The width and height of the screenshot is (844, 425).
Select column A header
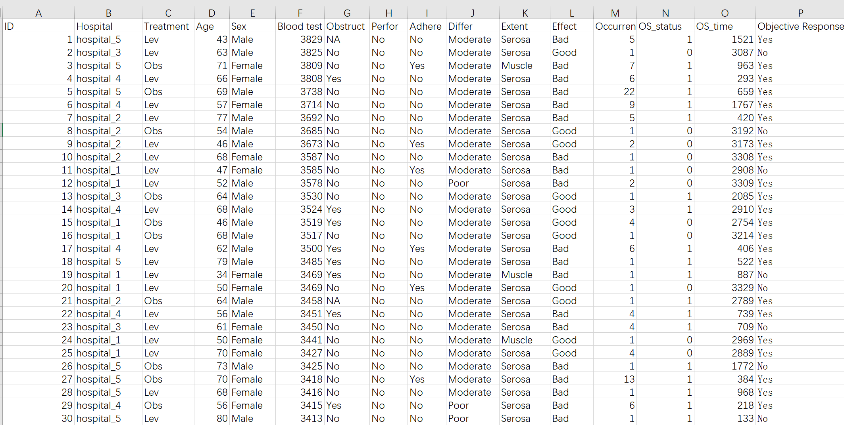(x=38, y=13)
